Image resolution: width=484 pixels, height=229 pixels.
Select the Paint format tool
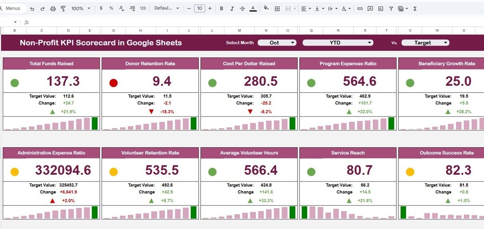point(63,8)
